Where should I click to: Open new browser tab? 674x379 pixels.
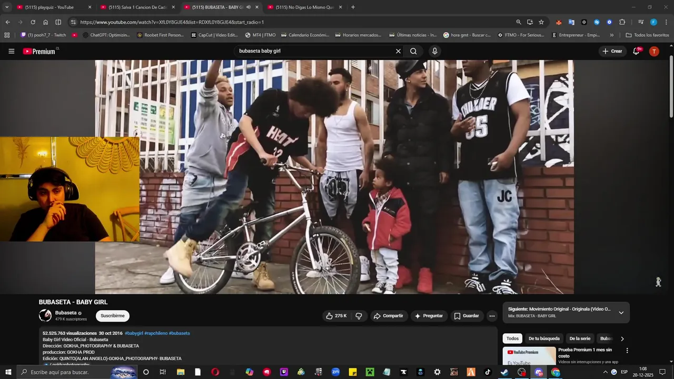point(353,7)
